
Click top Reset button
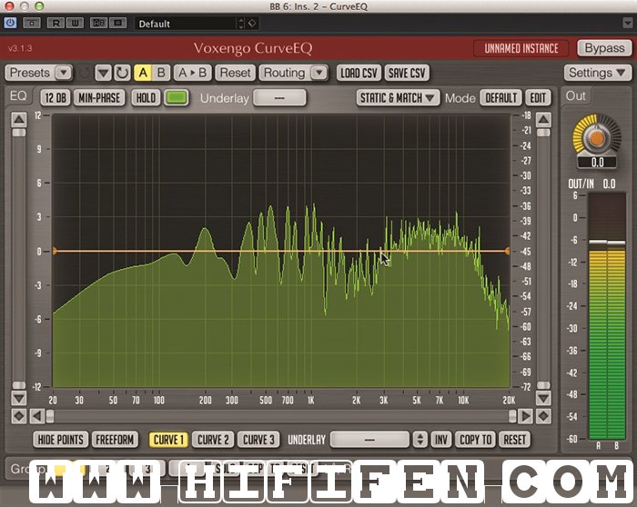235,73
